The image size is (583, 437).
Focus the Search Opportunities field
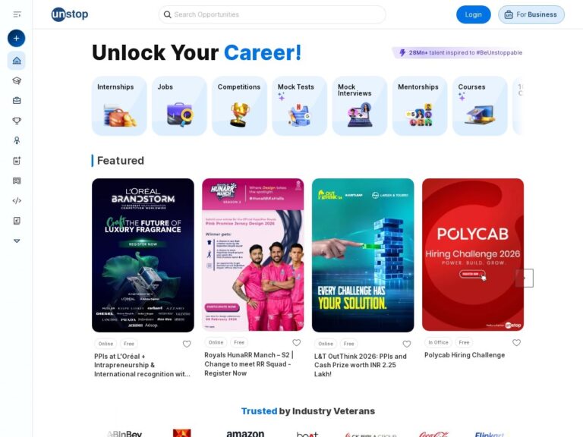tap(273, 14)
